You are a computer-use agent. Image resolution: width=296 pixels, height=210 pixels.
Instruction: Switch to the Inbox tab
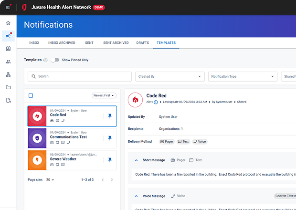click(34, 43)
